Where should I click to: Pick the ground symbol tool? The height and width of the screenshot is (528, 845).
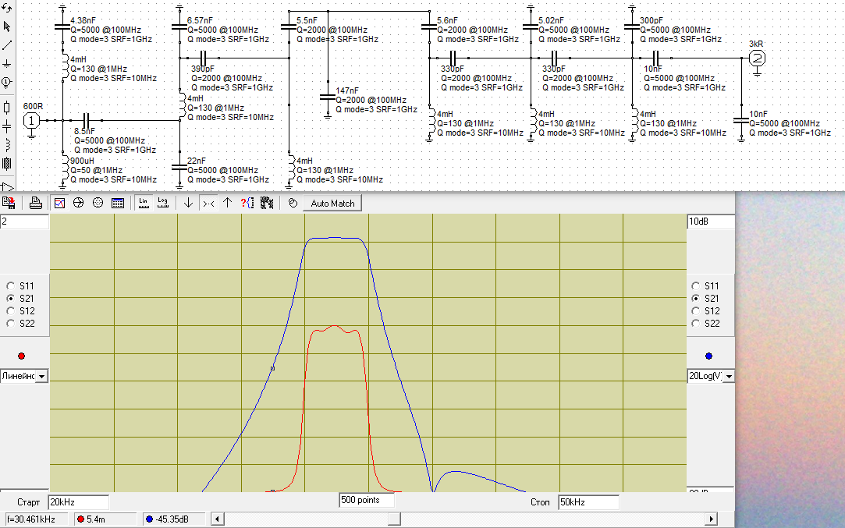7,64
